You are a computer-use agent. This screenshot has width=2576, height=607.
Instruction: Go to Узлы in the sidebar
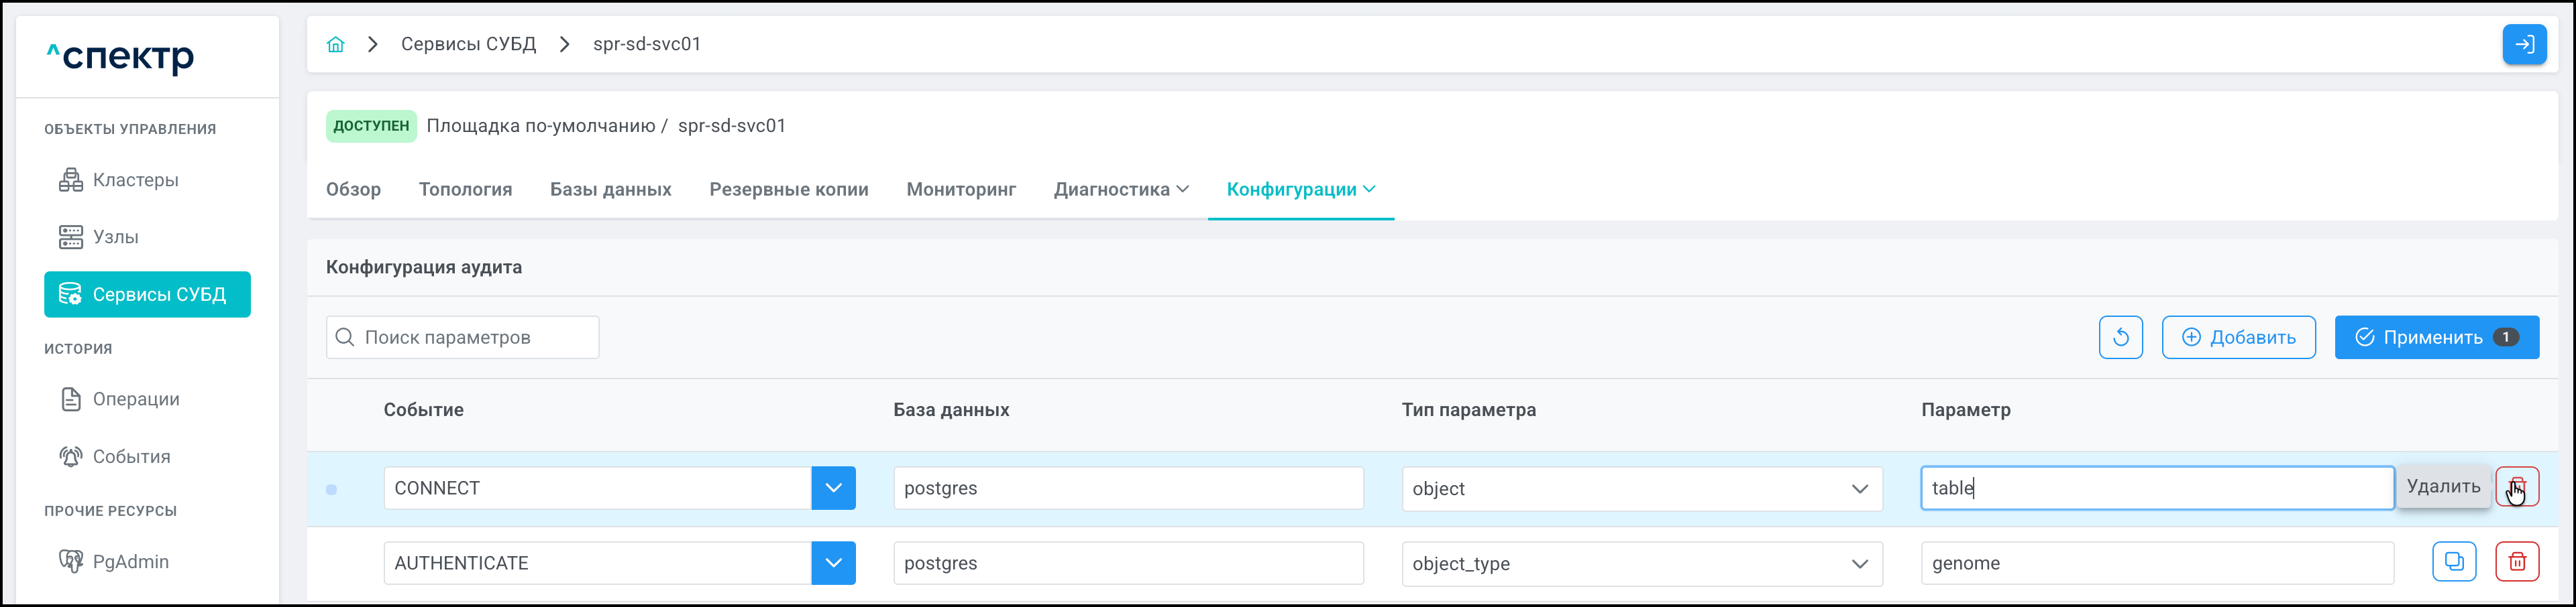pyautogui.click(x=115, y=237)
